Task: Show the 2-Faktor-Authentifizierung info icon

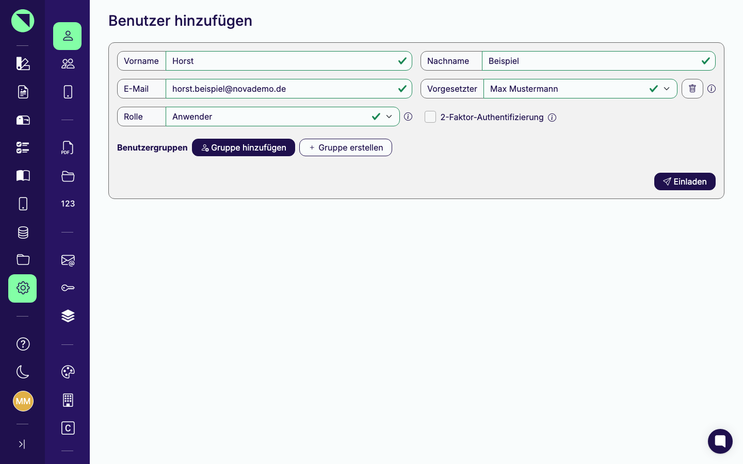Action: point(552,118)
